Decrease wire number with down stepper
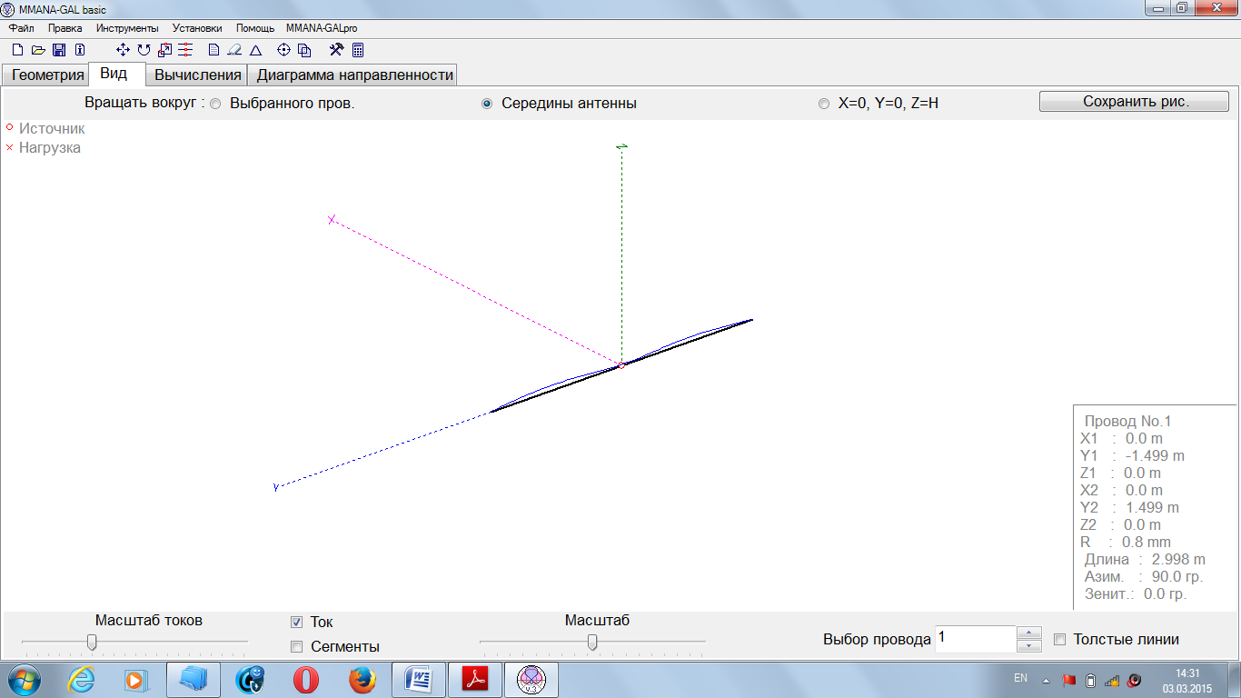This screenshot has width=1241, height=698. coord(1028,646)
